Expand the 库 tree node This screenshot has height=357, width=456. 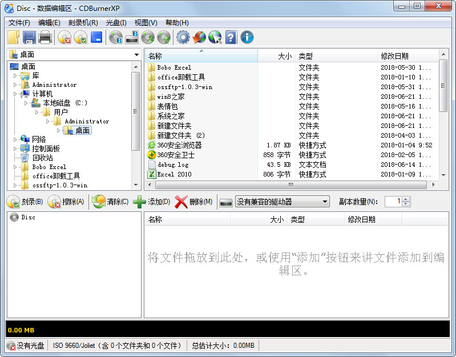coord(15,75)
